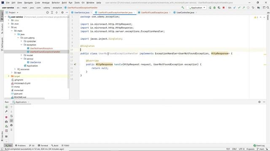
Task: Switch to UserNotFoundException.java tab
Action: point(154,13)
